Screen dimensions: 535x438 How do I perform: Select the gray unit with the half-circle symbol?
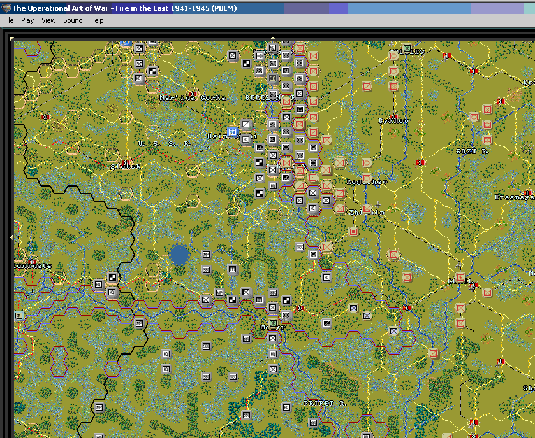click(273, 79)
